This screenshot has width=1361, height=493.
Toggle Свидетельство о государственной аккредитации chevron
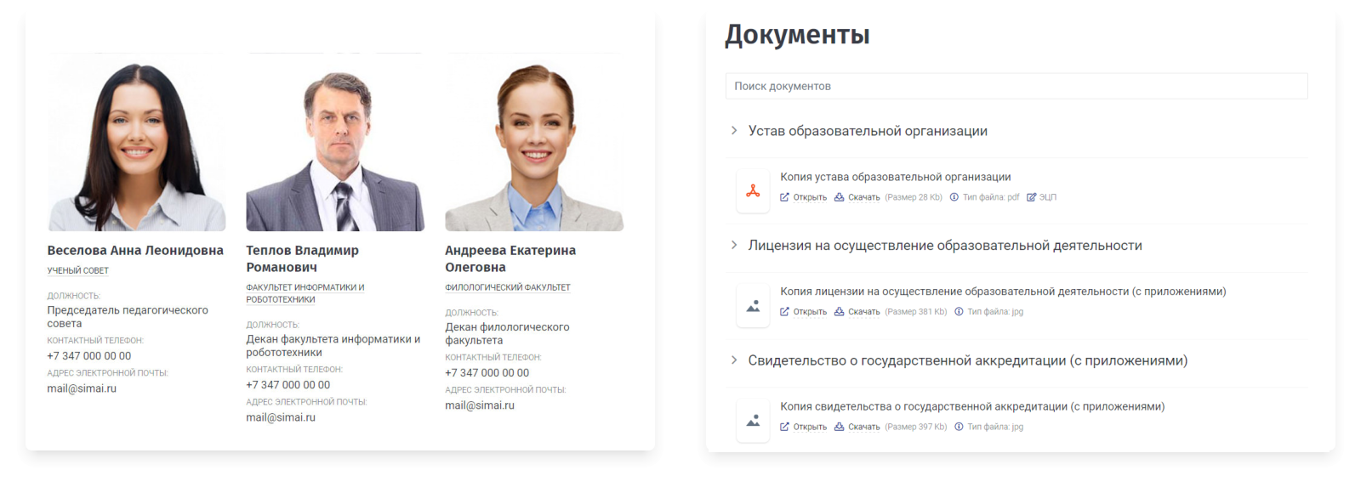(x=734, y=360)
